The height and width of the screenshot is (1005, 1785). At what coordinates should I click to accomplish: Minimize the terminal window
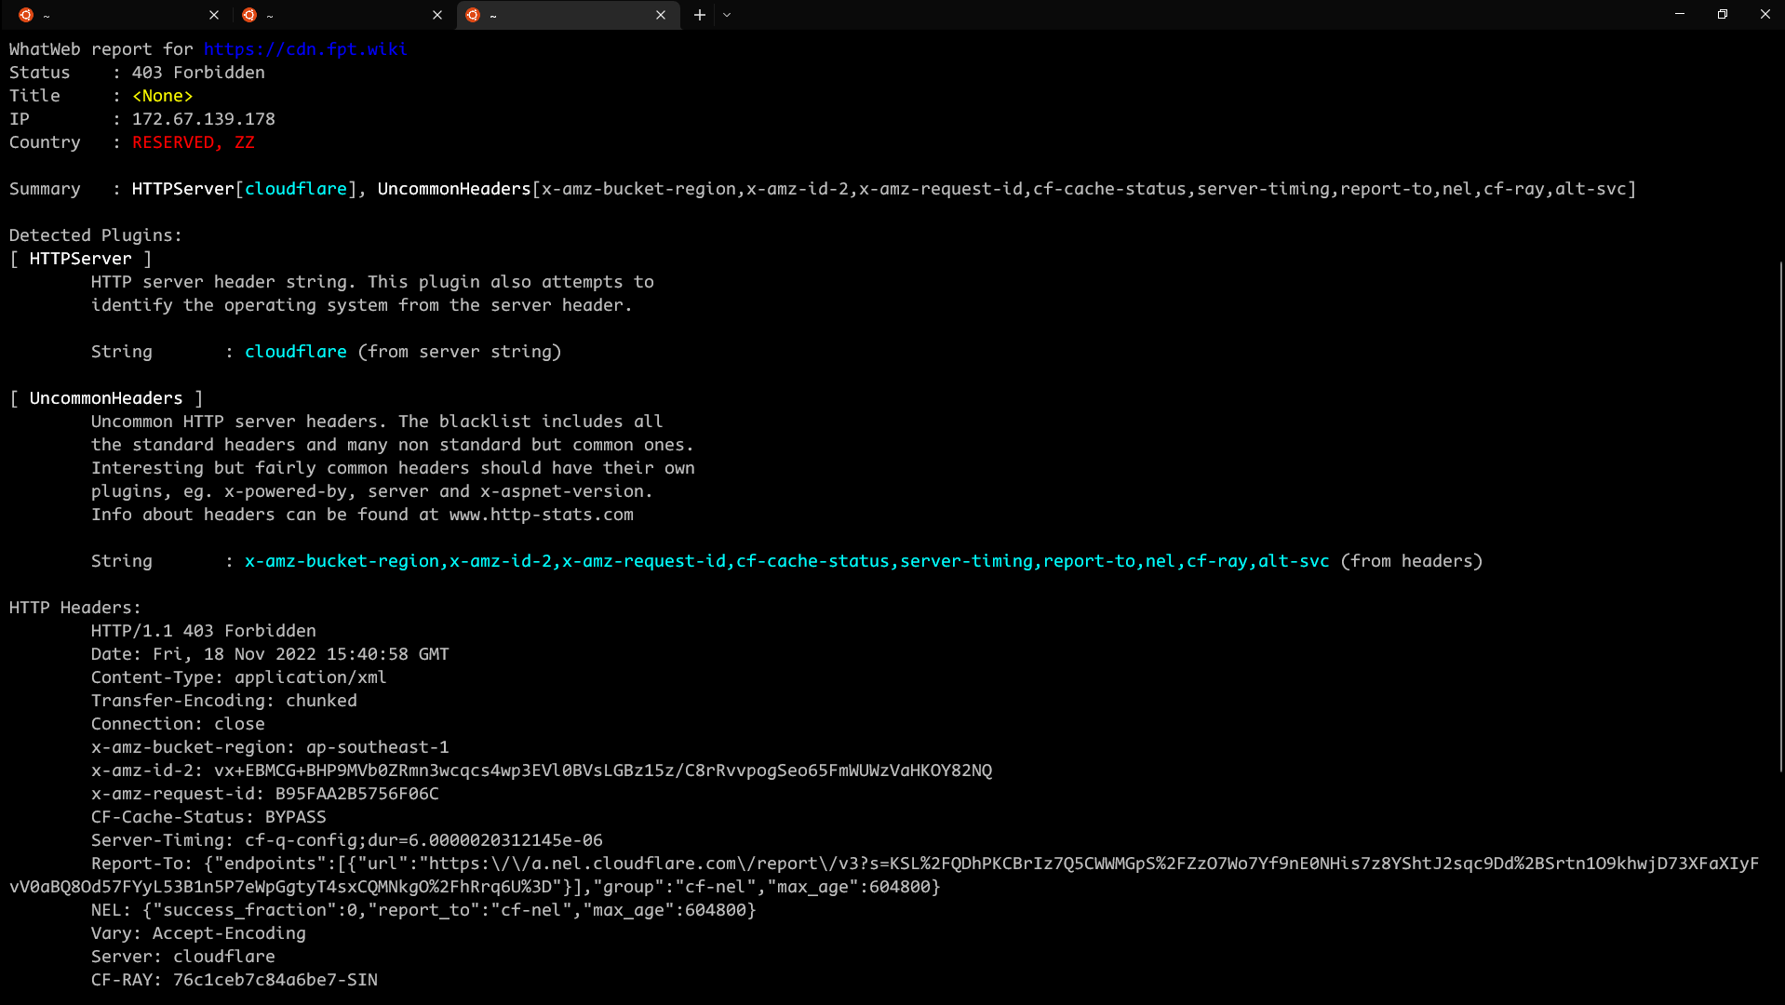pos(1680,14)
